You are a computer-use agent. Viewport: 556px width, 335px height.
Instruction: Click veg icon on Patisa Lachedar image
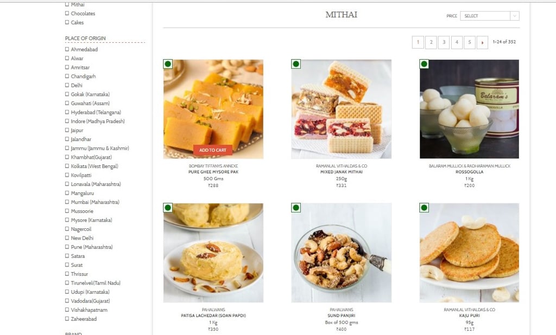[168, 208]
